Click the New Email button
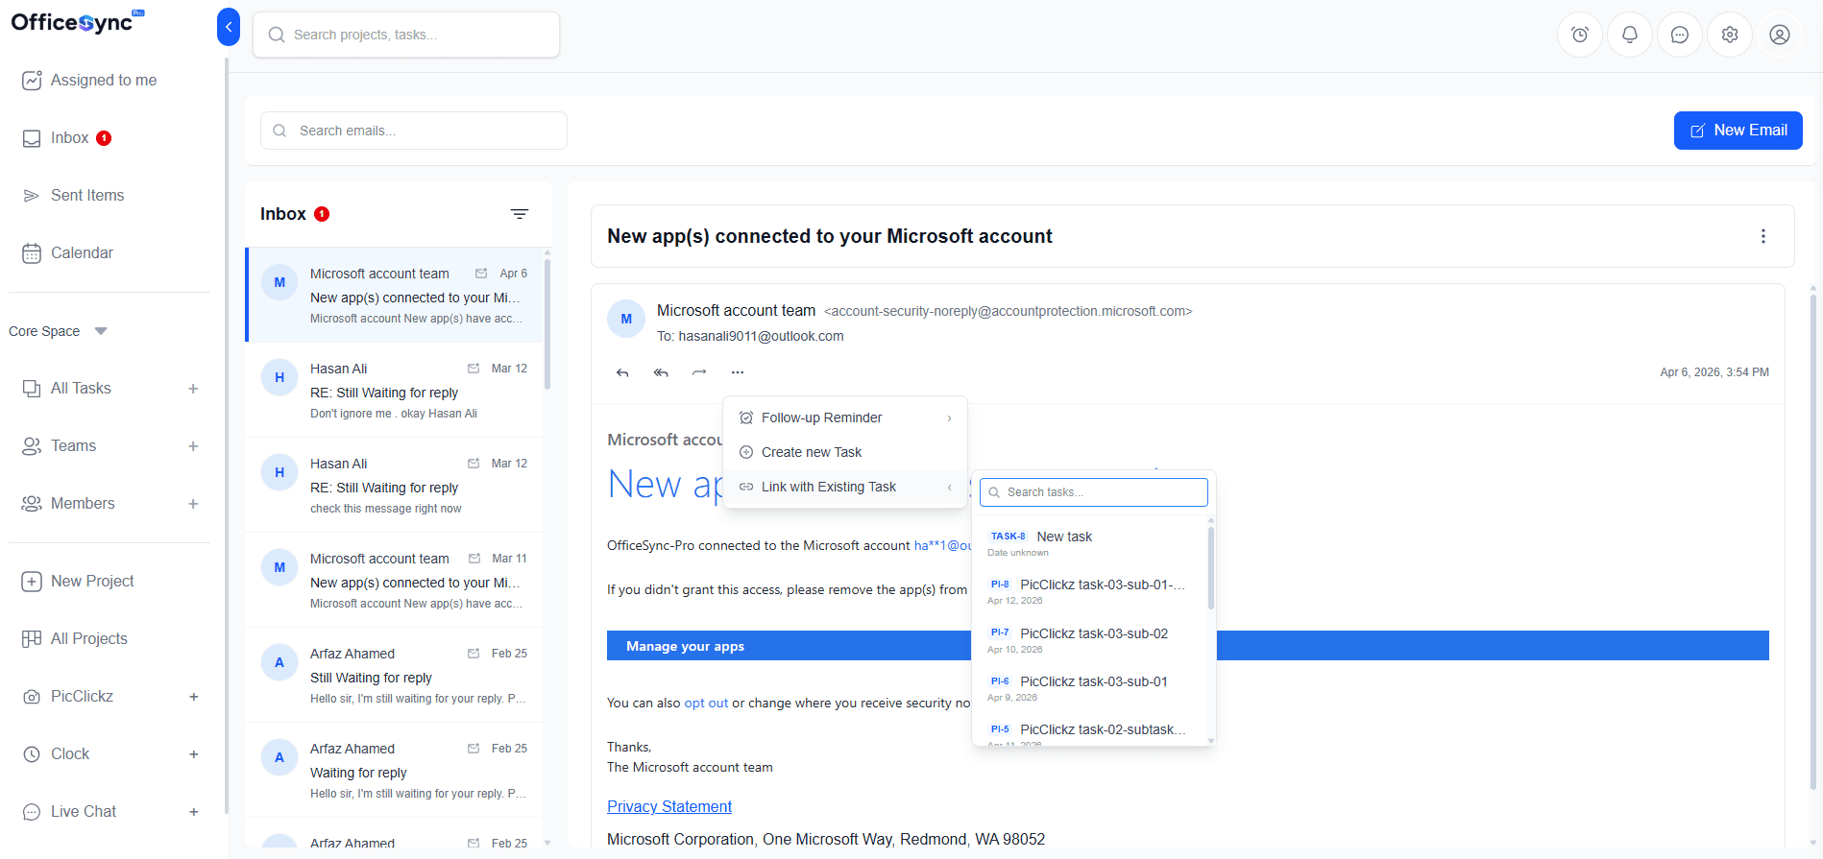The height and width of the screenshot is (859, 1823). 1738,131
